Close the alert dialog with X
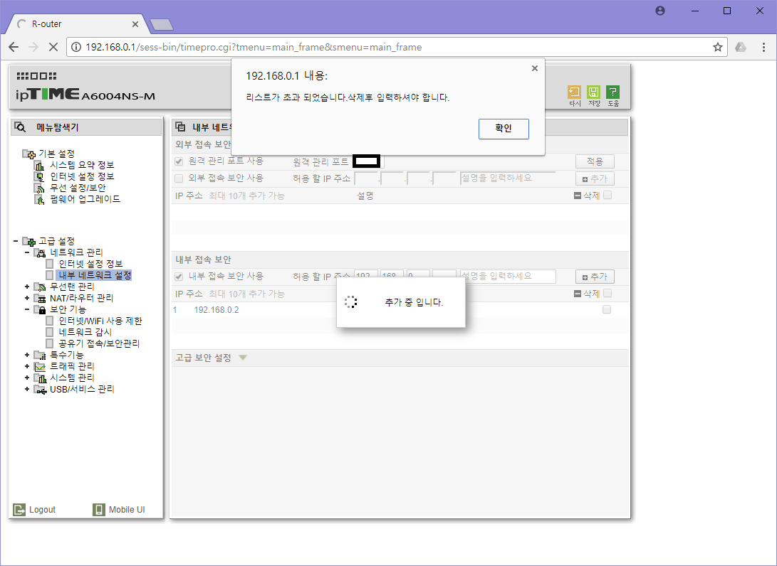777x566 pixels. click(535, 68)
